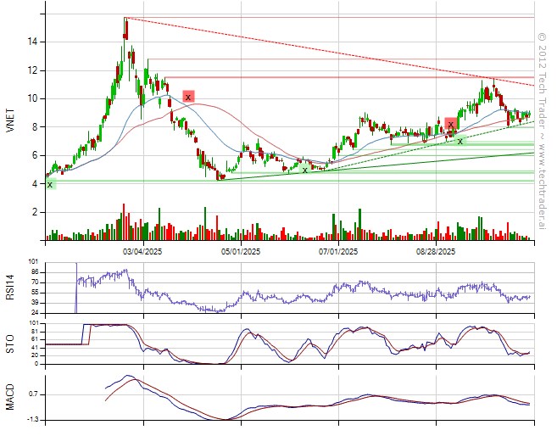Select the 05/01/2025 date label
Screen dimensions: 557x436
click(241, 252)
